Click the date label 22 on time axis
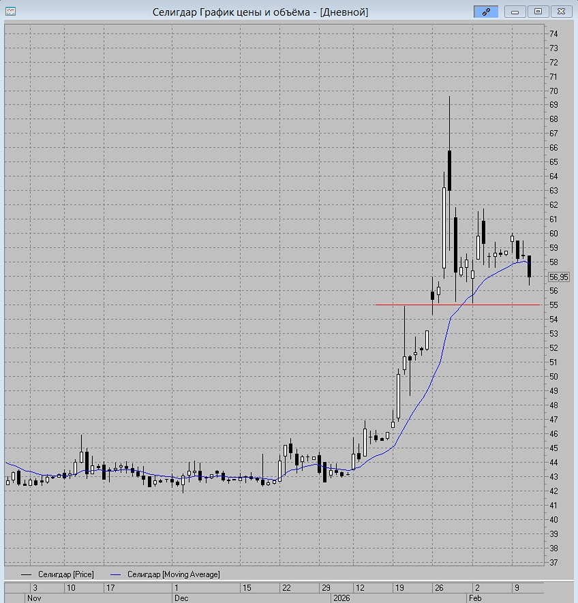This screenshot has height=603, width=578. point(286,587)
